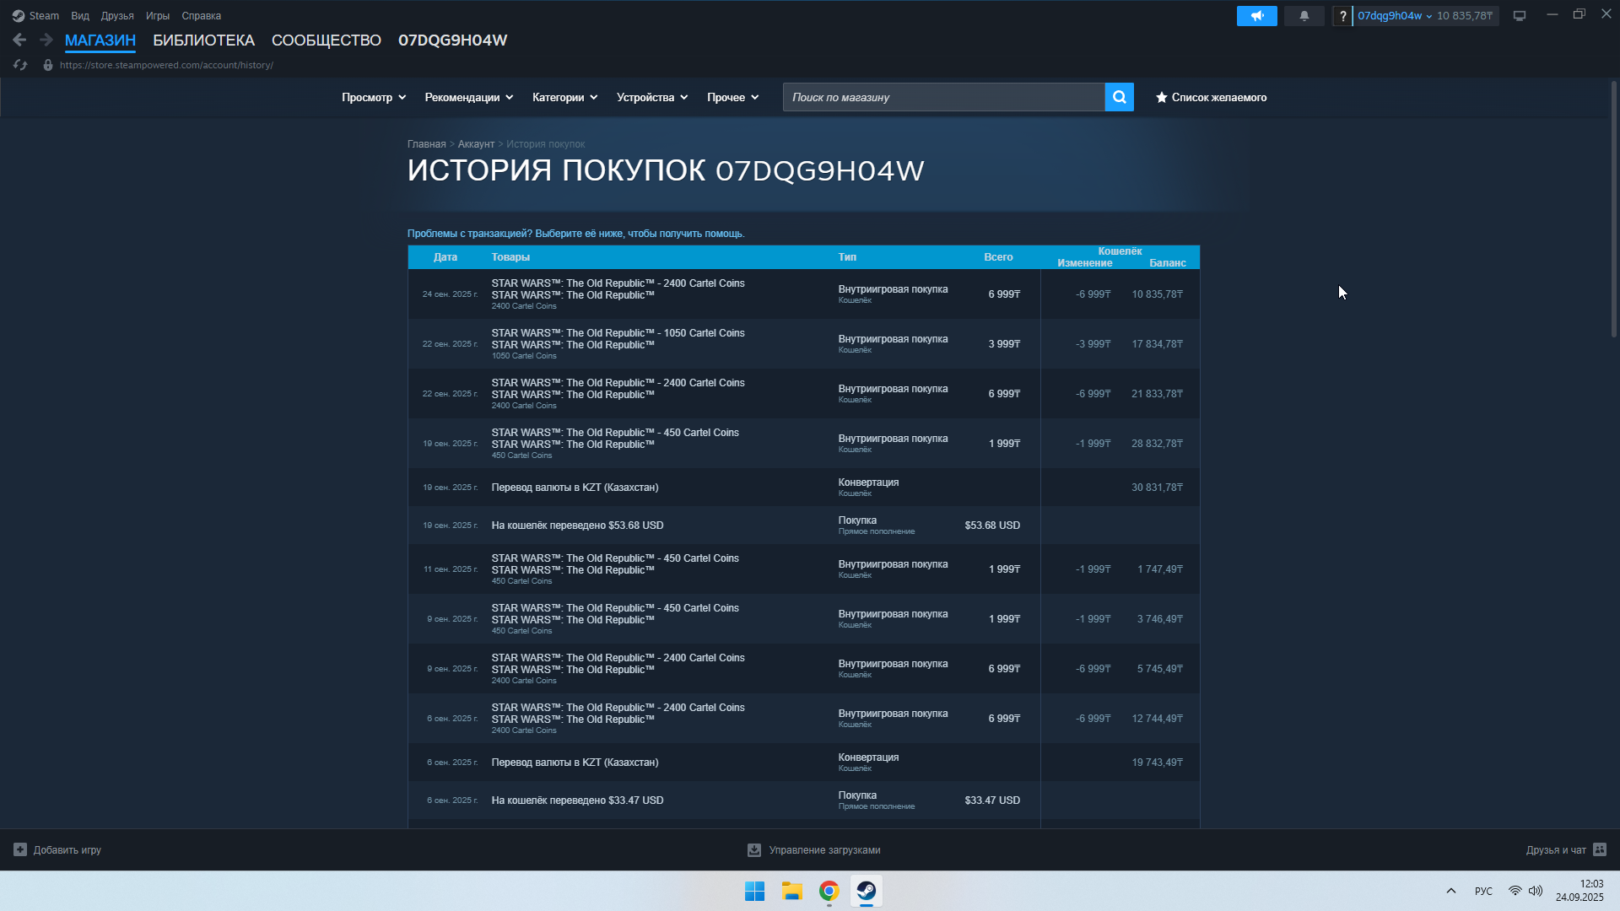1620x911 pixels.
Task: Go forward with the forward arrow
Action: (x=46, y=40)
